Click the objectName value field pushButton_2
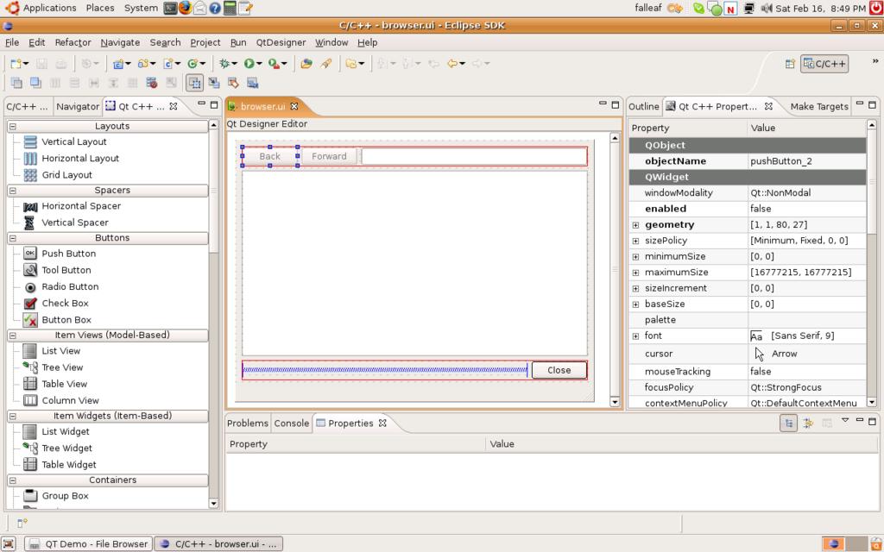The height and width of the screenshot is (552, 884). click(805, 161)
